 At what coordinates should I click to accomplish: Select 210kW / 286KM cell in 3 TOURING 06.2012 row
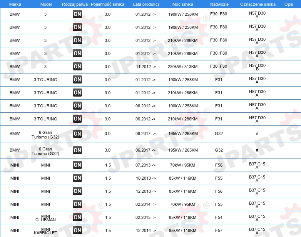tap(182, 119)
